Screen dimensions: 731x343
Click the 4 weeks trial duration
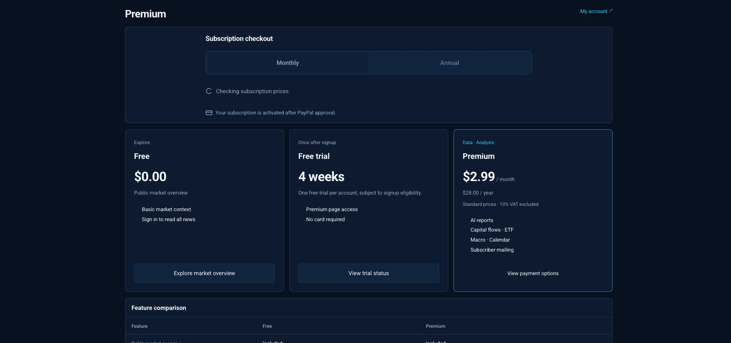tap(321, 177)
